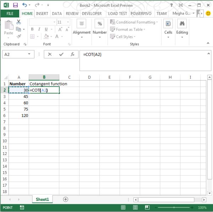Image resolution: width=213 pixels, height=212 pixels.
Task: Click the Undo arrow icon
Action: (24, 5)
